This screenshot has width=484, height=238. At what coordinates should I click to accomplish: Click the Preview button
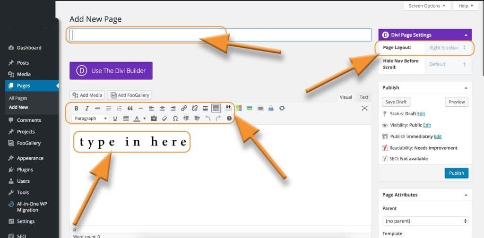coord(457,102)
